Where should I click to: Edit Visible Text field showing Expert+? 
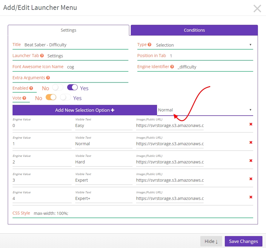tap(104, 198)
